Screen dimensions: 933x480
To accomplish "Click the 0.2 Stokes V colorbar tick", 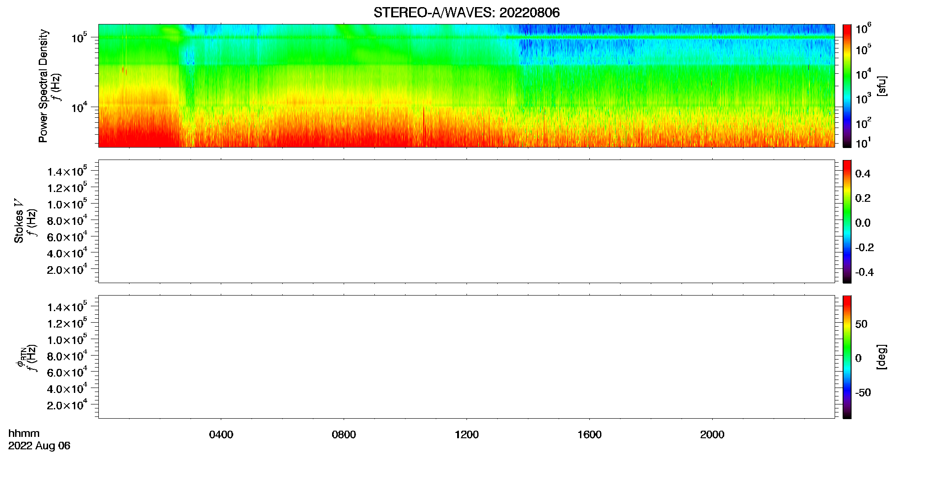I will click(863, 198).
